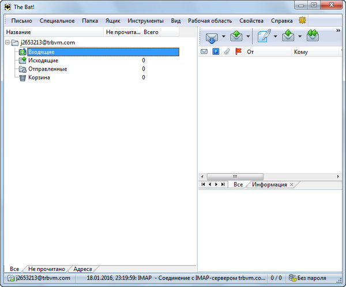The image size is (346, 287).
Task: Click the blue parked 'P' column icon
Action: 216,52
